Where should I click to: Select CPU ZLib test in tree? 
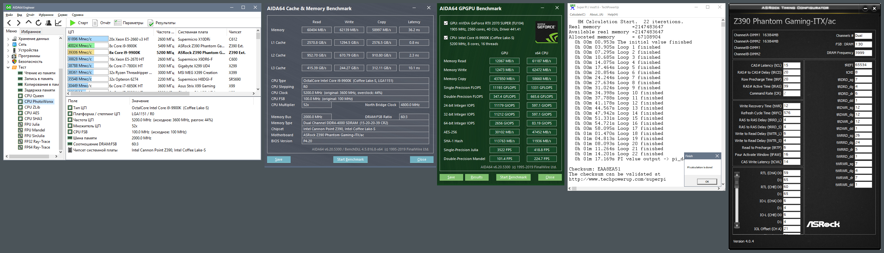pyautogui.click(x=32, y=107)
